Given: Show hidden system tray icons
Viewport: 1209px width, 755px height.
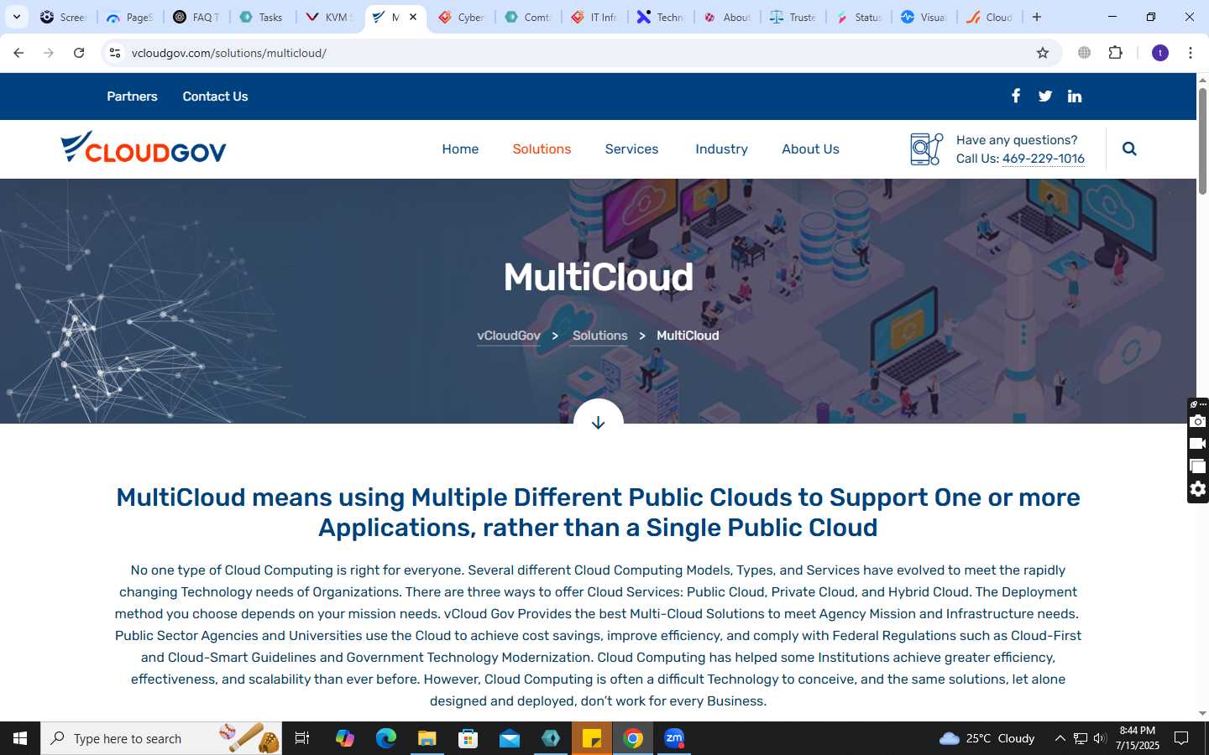Looking at the screenshot, I should [1060, 738].
